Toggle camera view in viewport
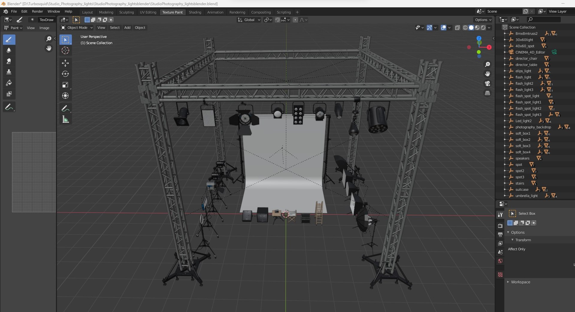This screenshot has height=312, width=575. [x=488, y=84]
